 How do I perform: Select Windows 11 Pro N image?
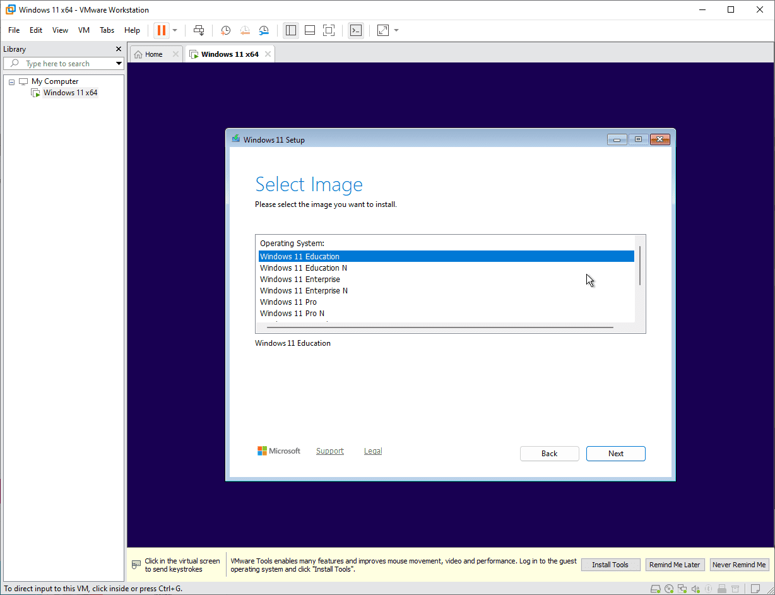click(446, 314)
